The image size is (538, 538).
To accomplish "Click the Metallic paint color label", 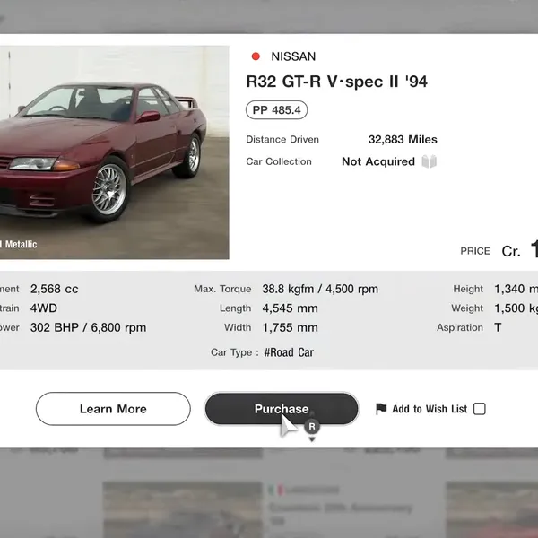I will pos(19,244).
